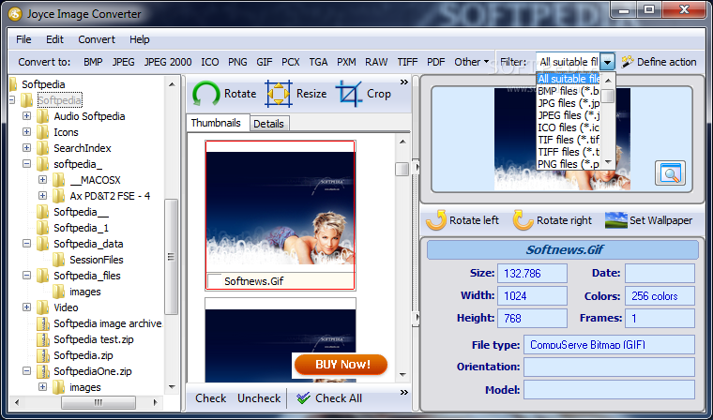This screenshot has height=420, width=713.
Task: Open the File menu
Action: tap(23, 39)
